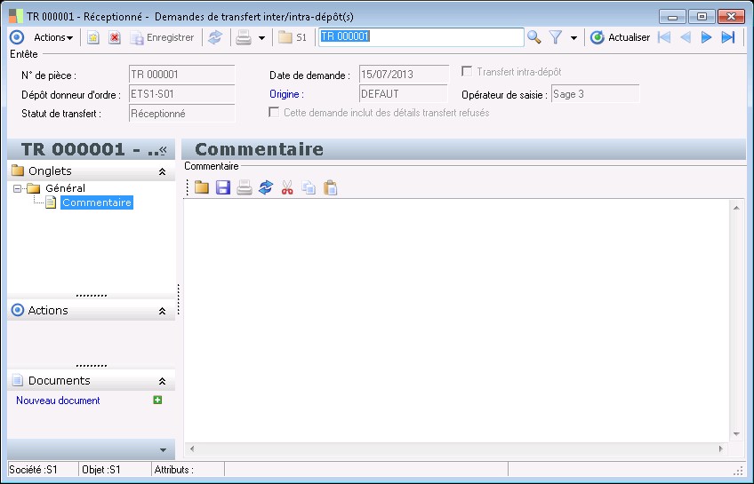Go to the next record
The image size is (754, 484).
pos(706,37)
